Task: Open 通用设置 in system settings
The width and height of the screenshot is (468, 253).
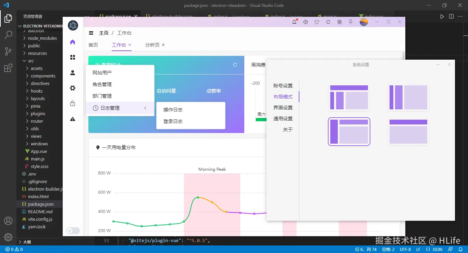Action: pyautogui.click(x=283, y=119)
